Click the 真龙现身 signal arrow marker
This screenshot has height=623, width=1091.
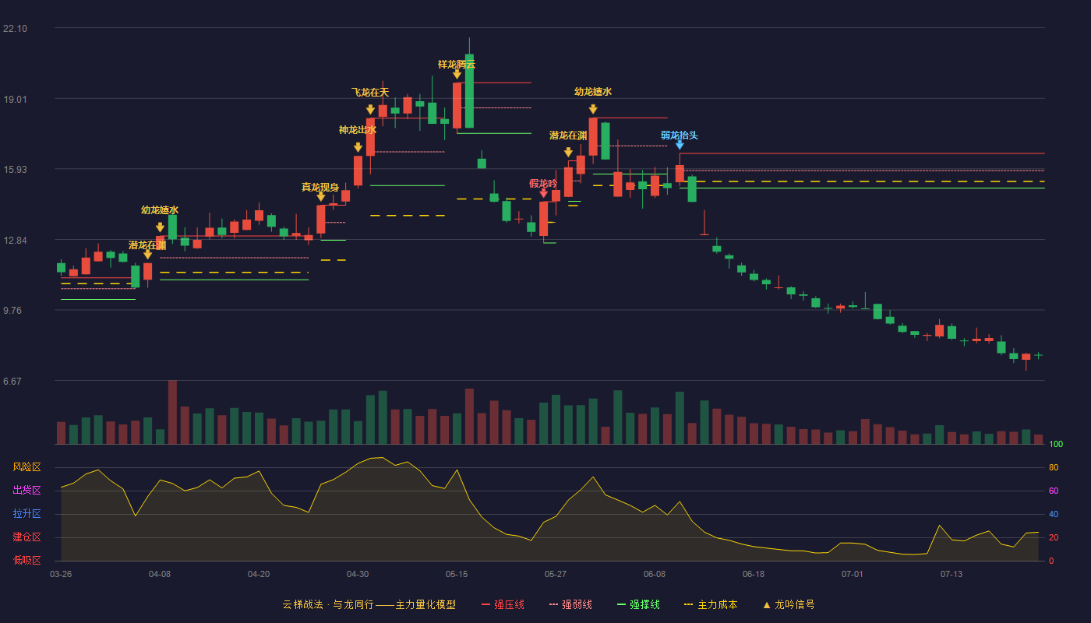point(320,196)
